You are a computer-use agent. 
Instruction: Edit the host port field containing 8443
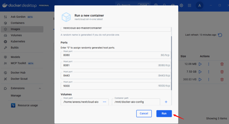[x=116, y=76]
